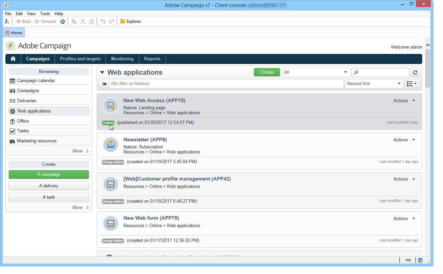Screen dimensions: 443x274
Task: Click the Cut scissors icon in the toolbar
Action: click(83, 21)
